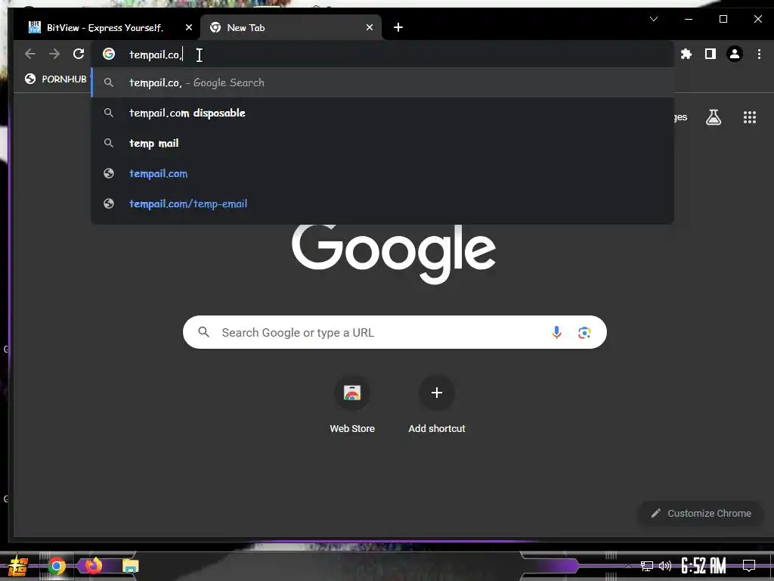Select the New Tab tab
Image resolution: width=774 pixels, height=581 pixels.
[291, 28]
